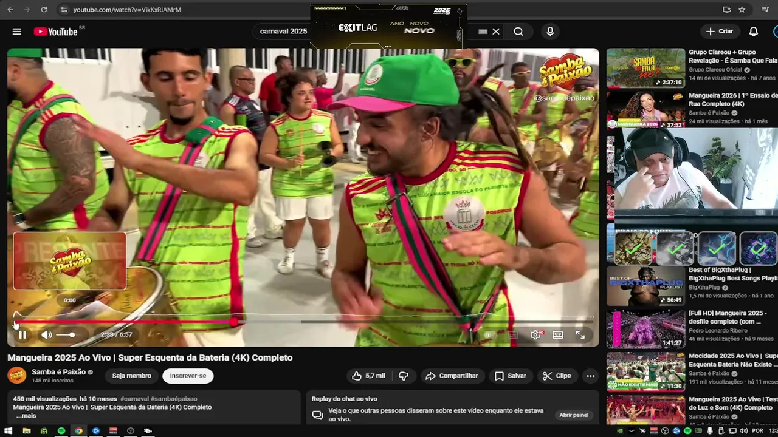Run search with magnifier button
The width and height of the screenshot is (778, 437).
[x=518, y=32]
